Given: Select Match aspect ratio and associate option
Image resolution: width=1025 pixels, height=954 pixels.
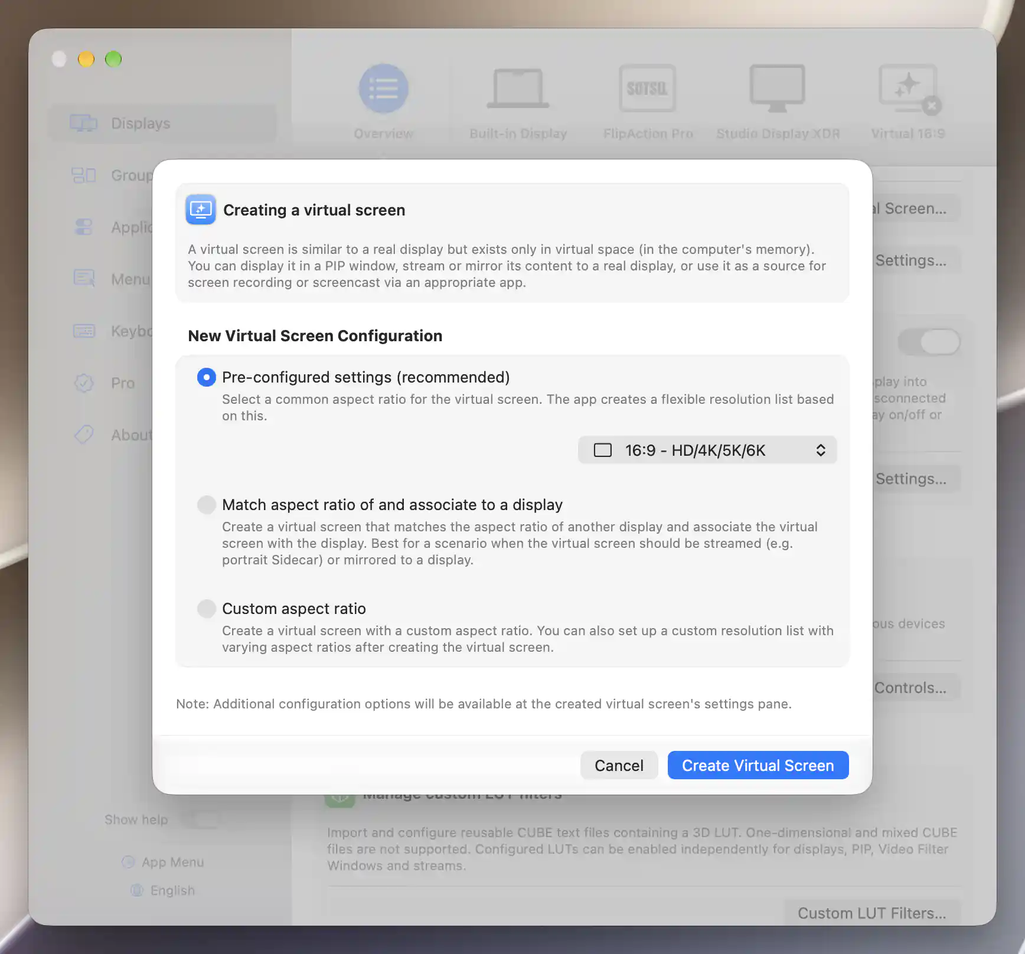Looking at the screenshot, I should tap(206, 505).
